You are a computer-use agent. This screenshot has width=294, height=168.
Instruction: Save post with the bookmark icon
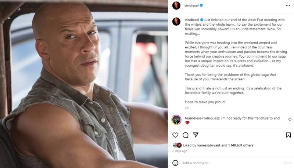288,135
